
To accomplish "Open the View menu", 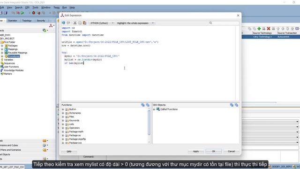I will tap(9, 8).
